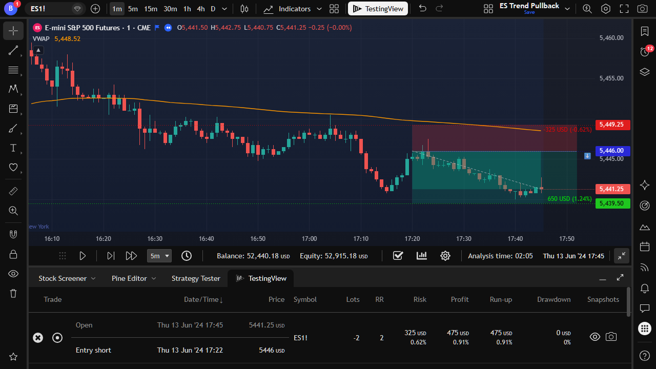The height and width of the screenshot is (369, 656).
Task: Select the TestingView bottom panel tab
Action: click(x=261, y=278)
